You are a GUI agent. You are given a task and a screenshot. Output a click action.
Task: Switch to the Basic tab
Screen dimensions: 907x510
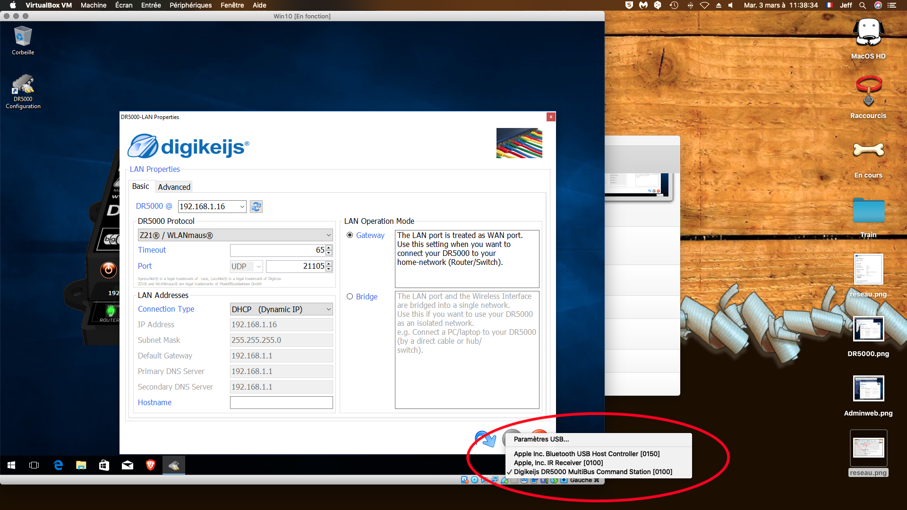140,187
